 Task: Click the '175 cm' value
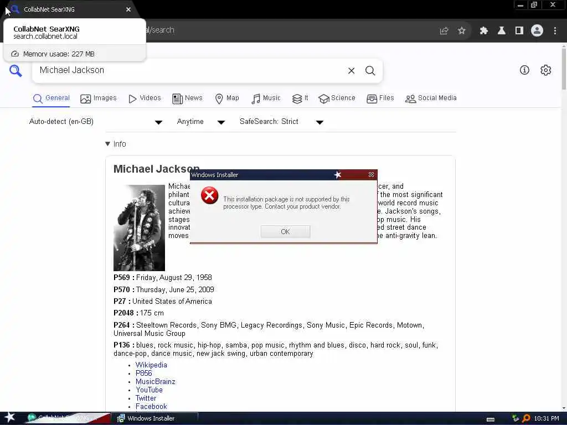[x=152, y=313]
